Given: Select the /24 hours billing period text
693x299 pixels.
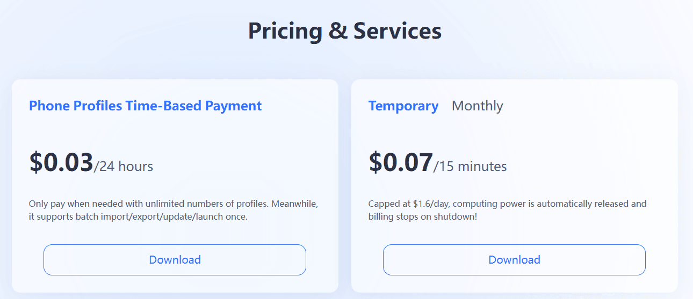Looking at the screenshot, I should [124, 167].
